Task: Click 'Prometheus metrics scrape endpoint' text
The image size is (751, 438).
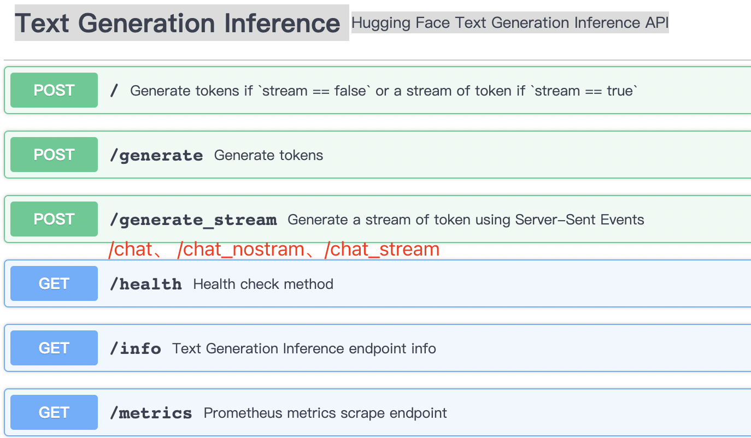Action: (x=325, y=413)
